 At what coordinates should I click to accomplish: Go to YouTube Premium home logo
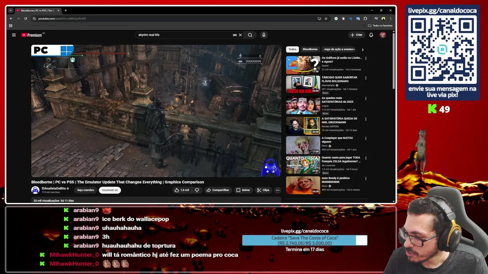tap(33, 35)
